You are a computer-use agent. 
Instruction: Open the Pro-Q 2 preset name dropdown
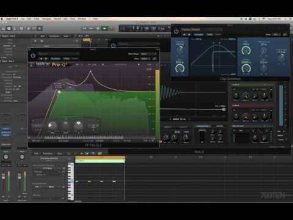point(59,54)
